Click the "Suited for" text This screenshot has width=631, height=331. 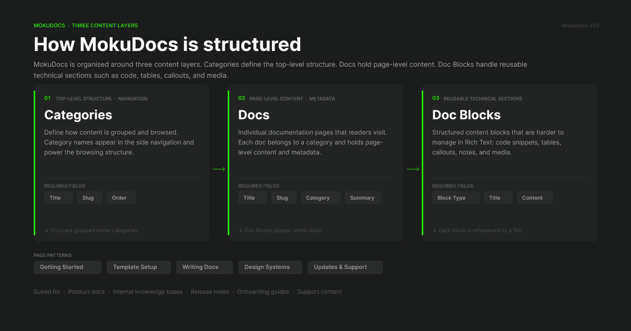(47, 292)
